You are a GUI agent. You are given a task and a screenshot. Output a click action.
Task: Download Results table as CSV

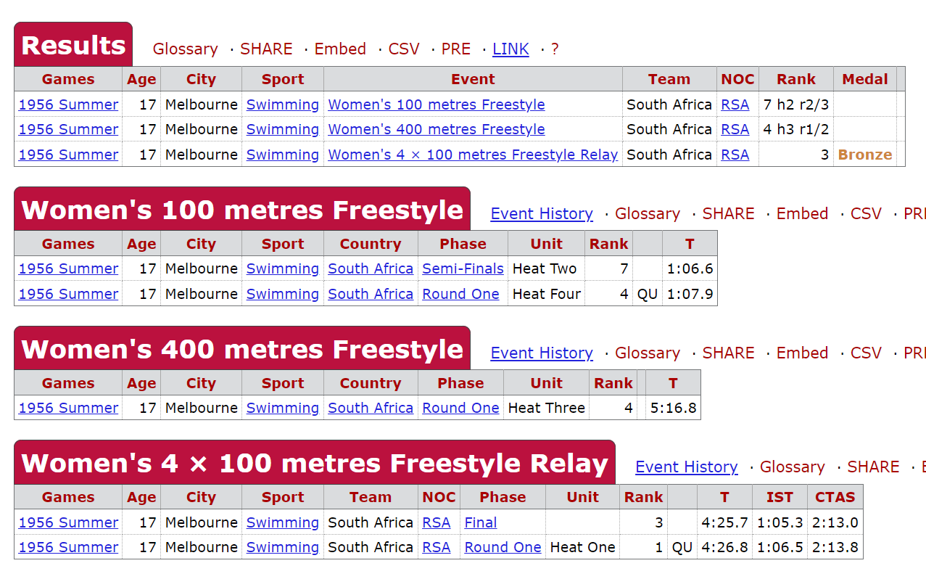pyautogui.click(x=404, y=49)
